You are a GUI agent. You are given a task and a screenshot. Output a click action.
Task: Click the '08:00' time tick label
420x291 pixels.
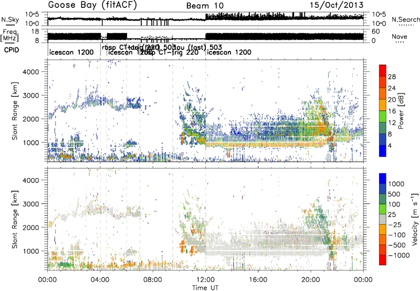(153, 280)
